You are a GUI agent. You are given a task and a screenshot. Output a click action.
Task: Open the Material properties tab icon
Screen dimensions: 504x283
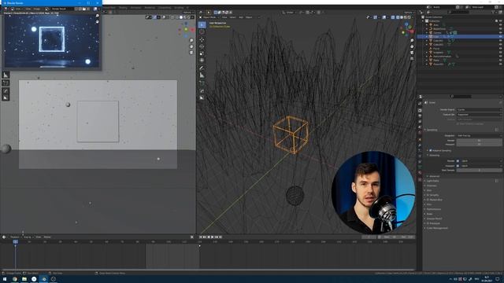click(420, 173)
